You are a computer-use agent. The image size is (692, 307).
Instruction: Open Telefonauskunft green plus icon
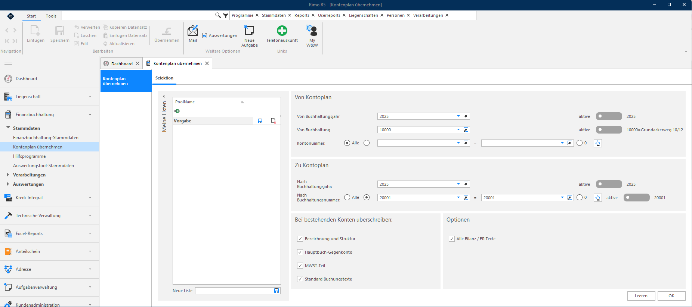282,31
